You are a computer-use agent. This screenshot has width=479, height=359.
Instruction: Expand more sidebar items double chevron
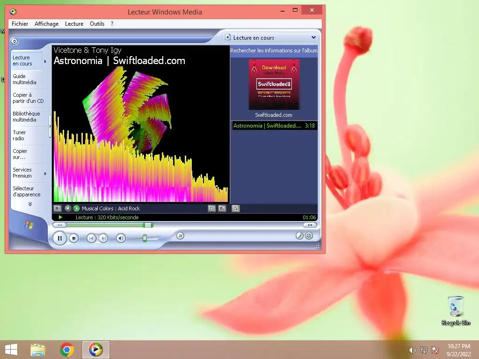click(x=30, y=204)
